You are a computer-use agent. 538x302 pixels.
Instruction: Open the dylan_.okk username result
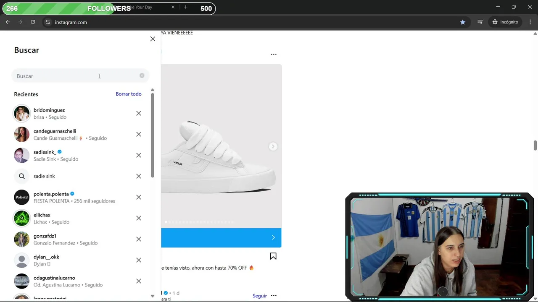click(46, 257)
